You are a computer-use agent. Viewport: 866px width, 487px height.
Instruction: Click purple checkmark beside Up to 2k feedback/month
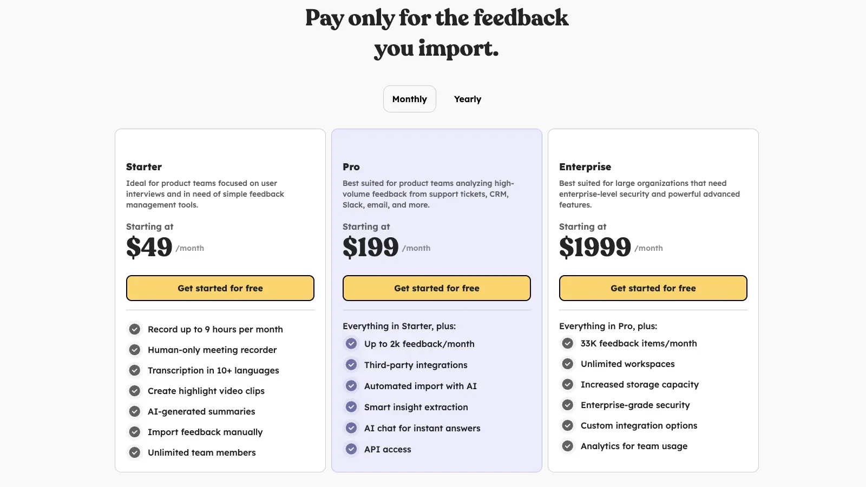coord(351,344)
